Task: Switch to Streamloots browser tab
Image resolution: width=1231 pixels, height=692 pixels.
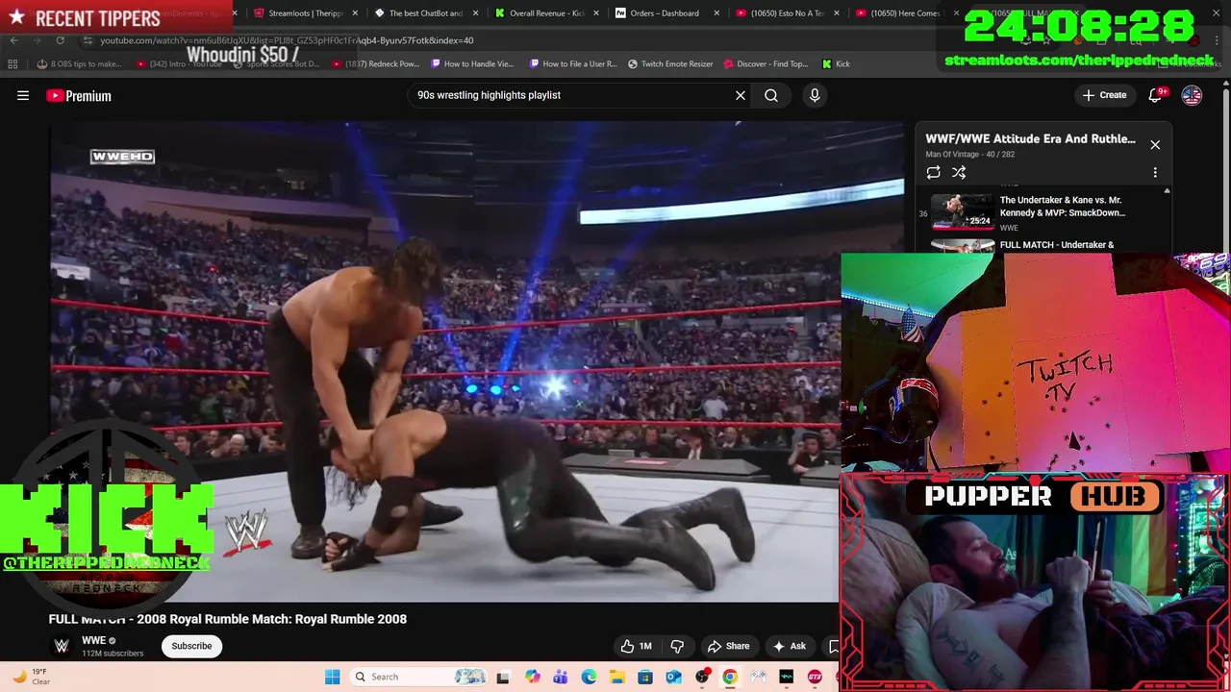Action: tap(305, 13)
